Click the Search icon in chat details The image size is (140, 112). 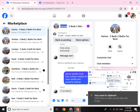pos(120,47)
